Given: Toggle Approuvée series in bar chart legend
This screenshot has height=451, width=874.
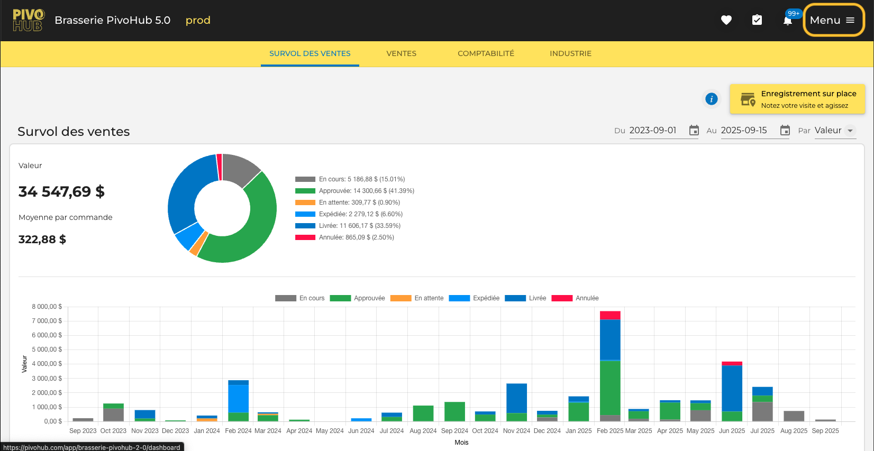Looking at the screenshot, I should (357, 298).
